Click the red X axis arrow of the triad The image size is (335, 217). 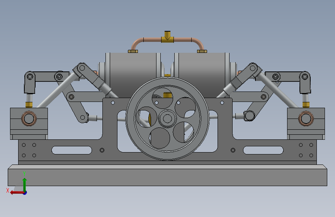coord(17,193)
